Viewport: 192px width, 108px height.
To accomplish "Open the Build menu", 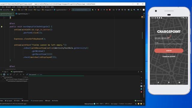I will (30, 7).
